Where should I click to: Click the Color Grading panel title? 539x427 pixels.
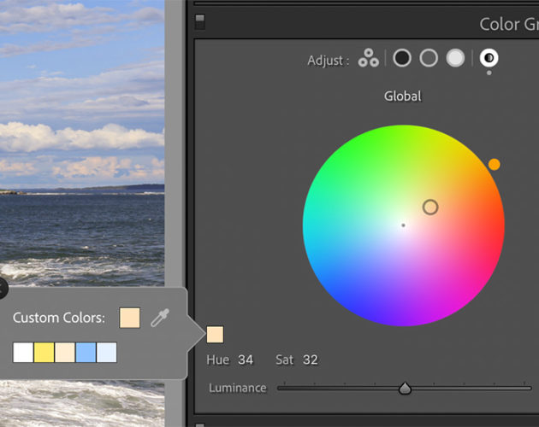[509, 25]
